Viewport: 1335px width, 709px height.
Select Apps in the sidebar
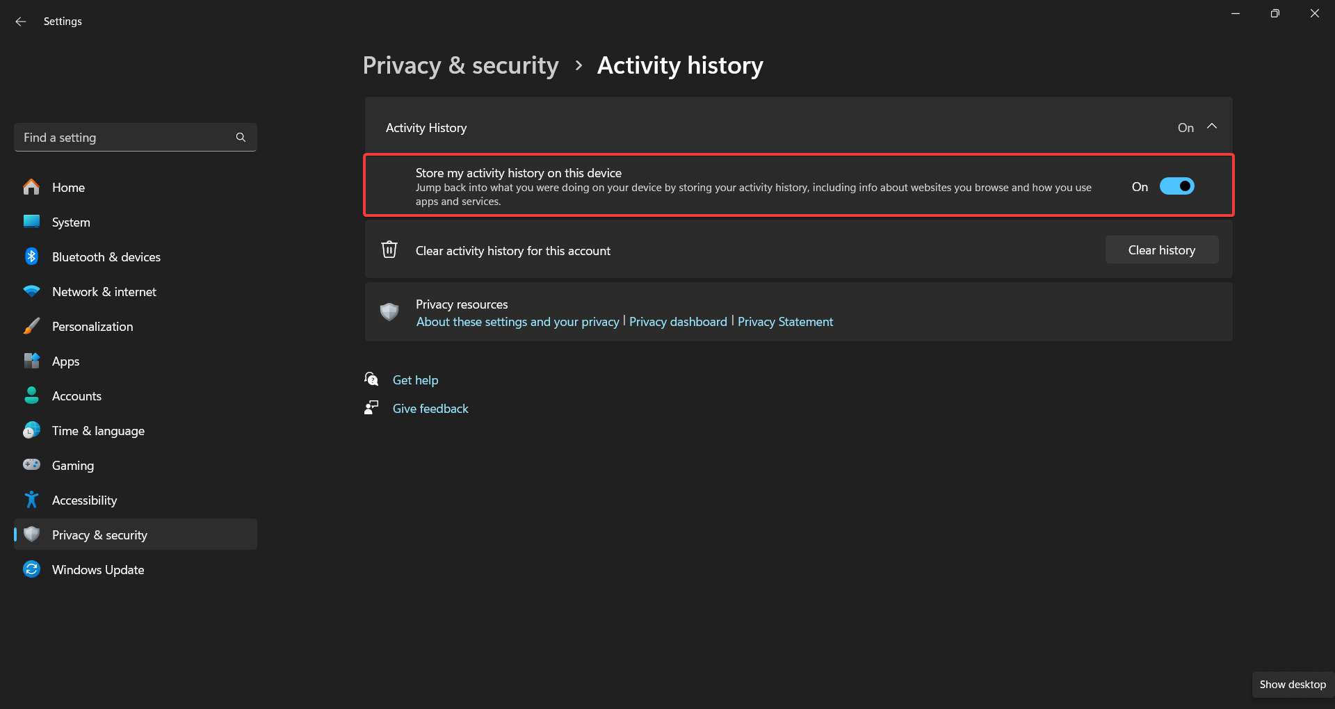[x=136, y=361]
